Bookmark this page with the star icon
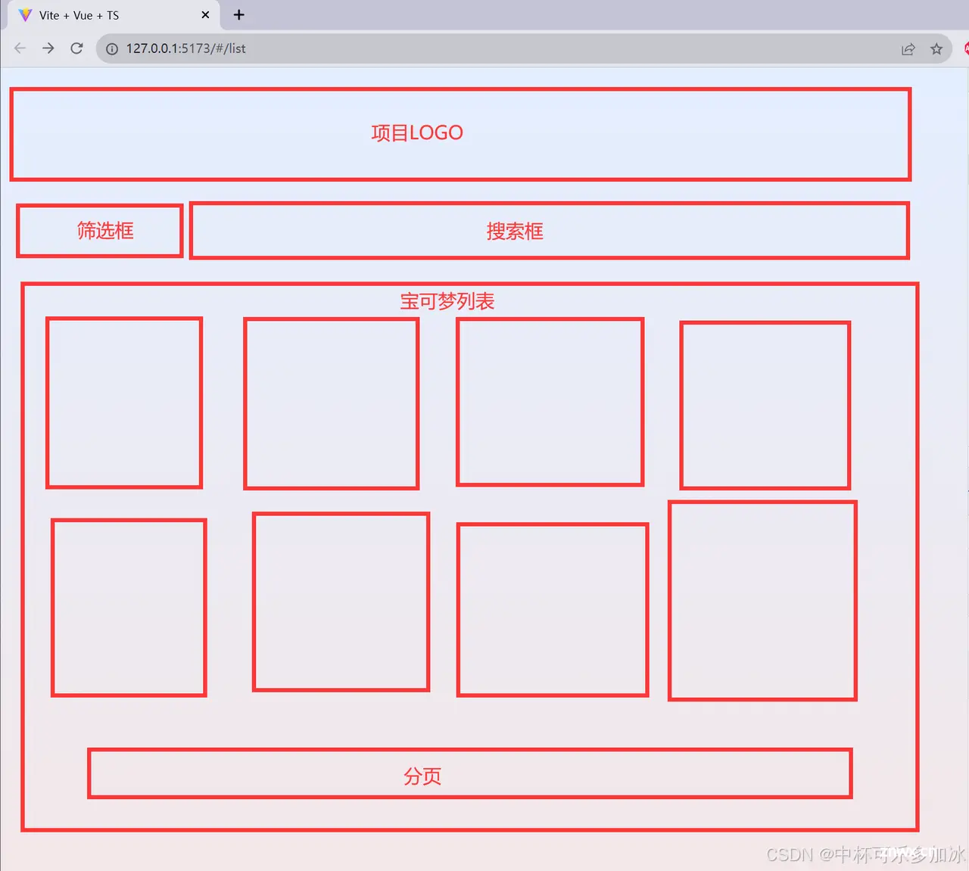The height and width of the screenshot is (871, 969). (x=936, y=49)
